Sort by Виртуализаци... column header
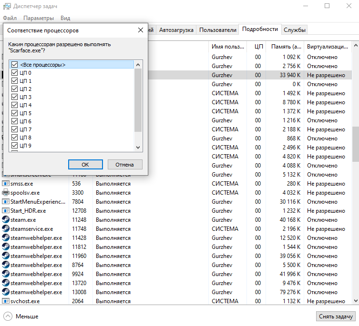 click(x=328, y=47)
